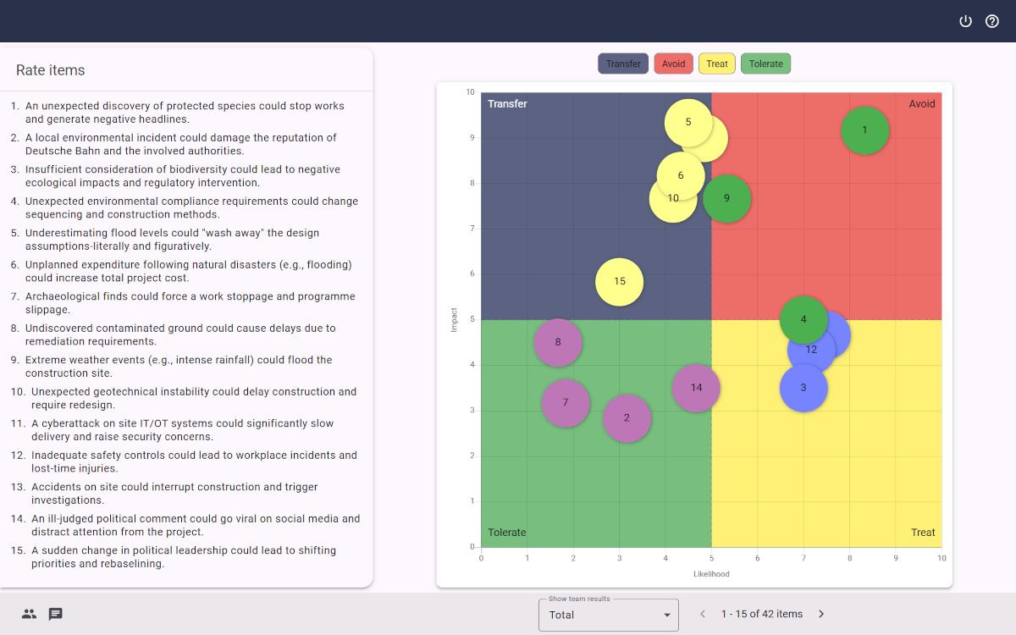This screenshot has height=635, width=1016.
Task: Select item 14 about ill-judged political comment
Action: tap(186, 525)
